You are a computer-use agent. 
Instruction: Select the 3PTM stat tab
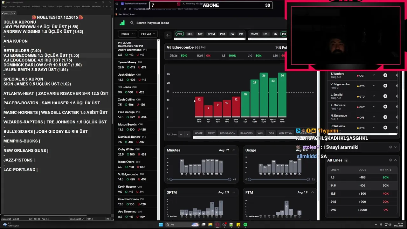point(211,34)
